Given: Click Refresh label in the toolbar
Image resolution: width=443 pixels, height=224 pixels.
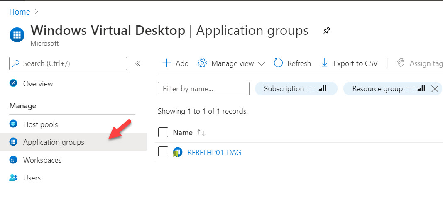Looking at the screenshot, I should pos(299,63).
